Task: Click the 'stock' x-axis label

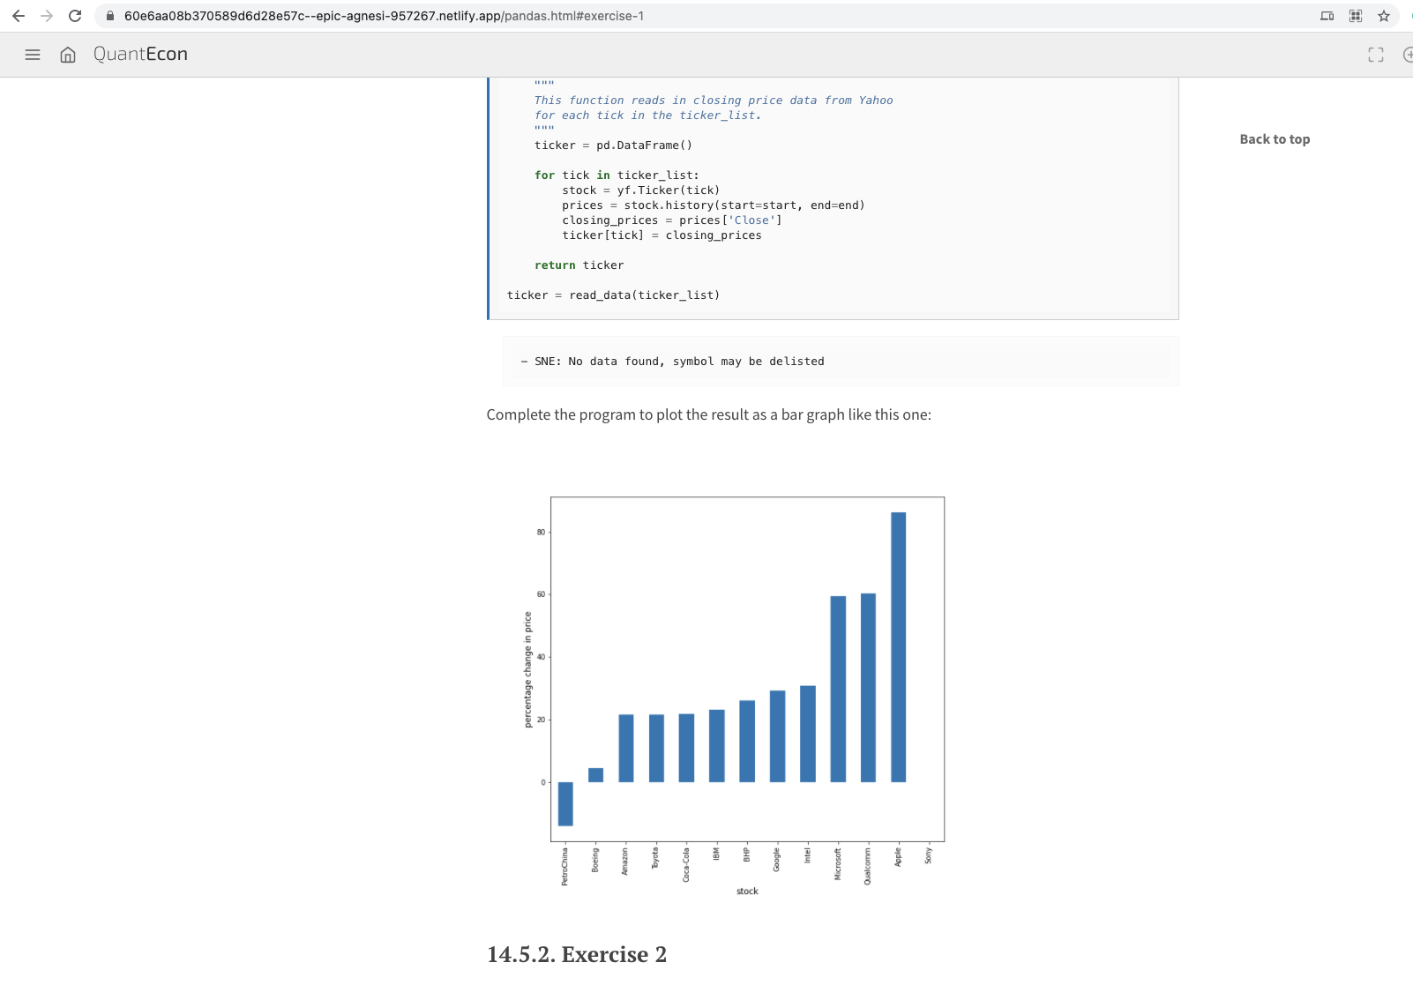Action: pos(747,892)
